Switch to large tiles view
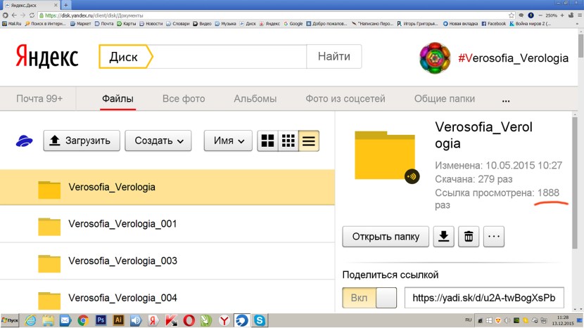The image size is (584, 328). point(267,141)
